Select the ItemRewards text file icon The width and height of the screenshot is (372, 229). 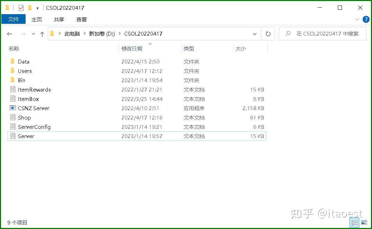click(13, 89)
